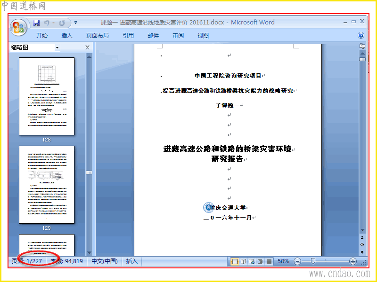Redo the last action
The image size is (377, 282).
[x=62, y=23]
